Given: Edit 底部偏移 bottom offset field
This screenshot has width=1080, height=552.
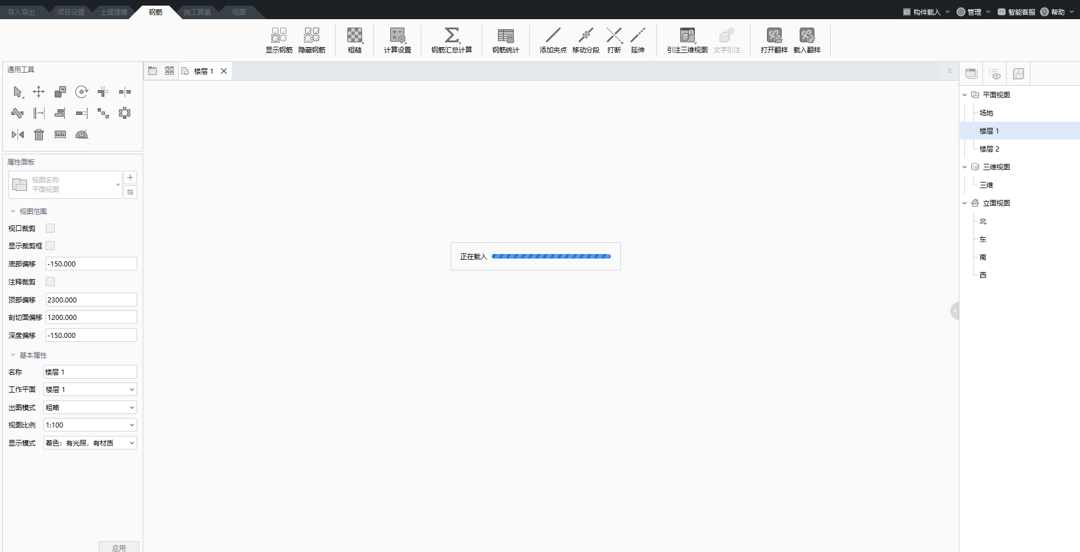Looking at the screenshot, I should [x=91, y=264].
